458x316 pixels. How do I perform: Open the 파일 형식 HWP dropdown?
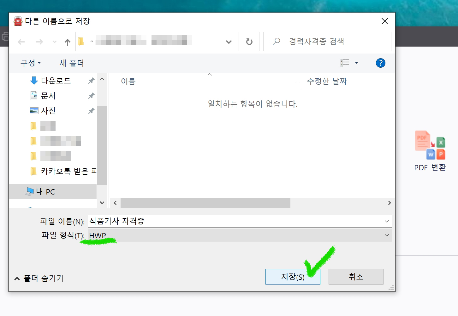point(387,235)
